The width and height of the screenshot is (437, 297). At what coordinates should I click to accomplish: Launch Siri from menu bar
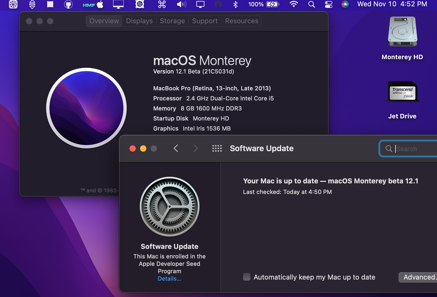[x=345, y=4]
